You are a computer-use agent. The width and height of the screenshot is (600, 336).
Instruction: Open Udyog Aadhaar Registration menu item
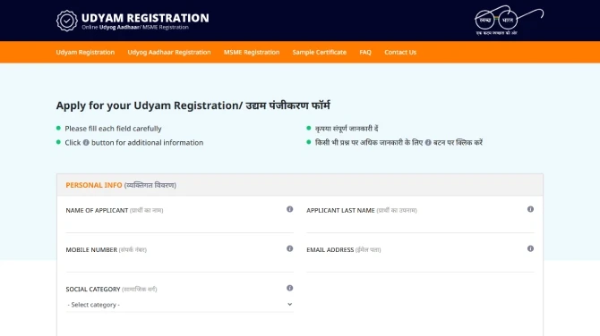coord(169,53)
